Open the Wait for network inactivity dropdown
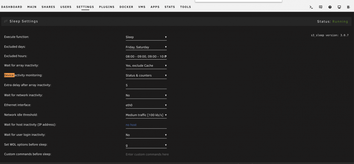Viewport: 354px width, 164px height. click(x=146, y=95)
